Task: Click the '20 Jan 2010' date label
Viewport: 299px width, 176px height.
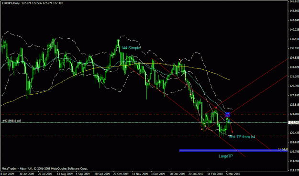Action: point(196,174)
